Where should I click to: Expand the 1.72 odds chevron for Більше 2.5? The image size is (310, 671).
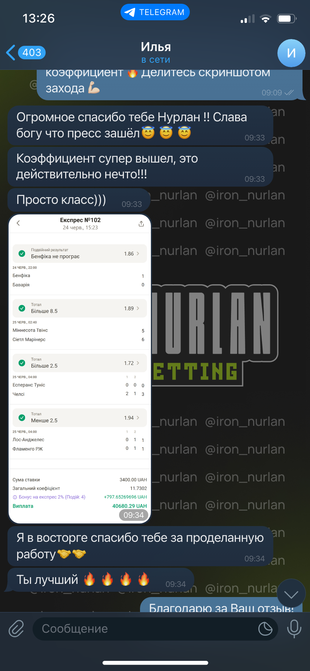click(x=138, y=363)
